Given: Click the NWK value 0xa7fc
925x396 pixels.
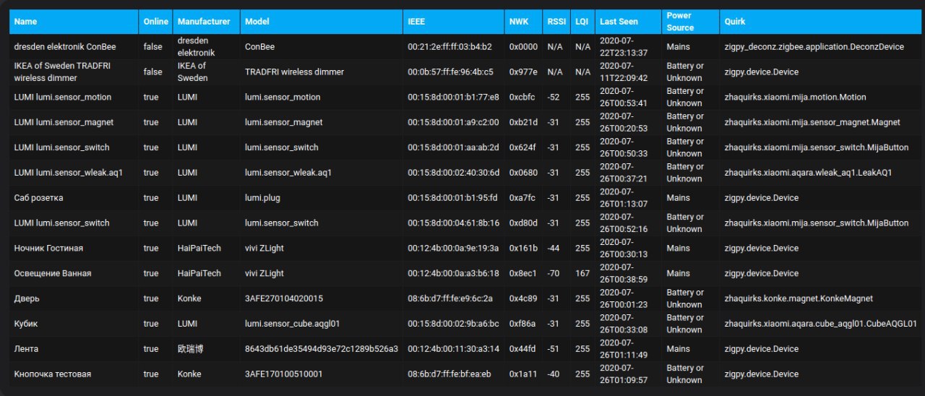Looking at the screenshot, I should pos(522,198).
